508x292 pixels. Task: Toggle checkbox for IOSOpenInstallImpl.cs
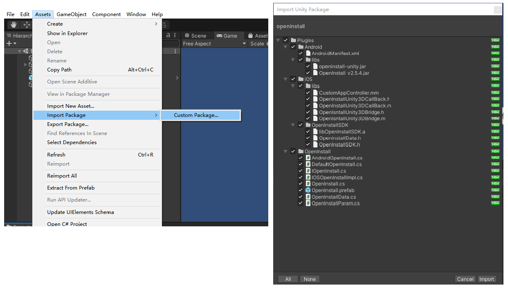(x=301, y=178)
